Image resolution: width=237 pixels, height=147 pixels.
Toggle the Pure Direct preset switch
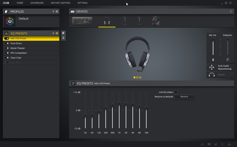click(7, 43)
